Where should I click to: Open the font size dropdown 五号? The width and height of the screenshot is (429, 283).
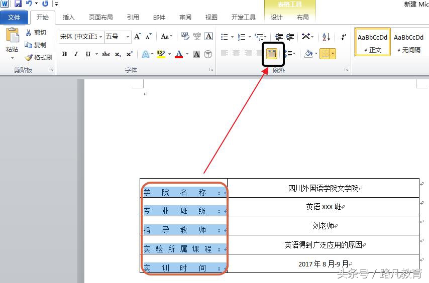coord(128,37)
